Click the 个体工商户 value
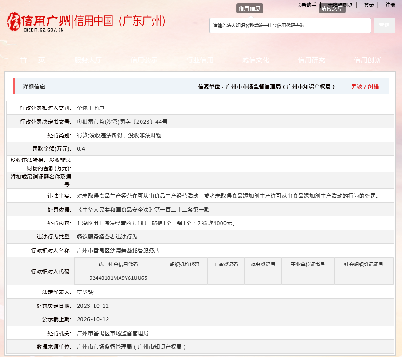 91,108
